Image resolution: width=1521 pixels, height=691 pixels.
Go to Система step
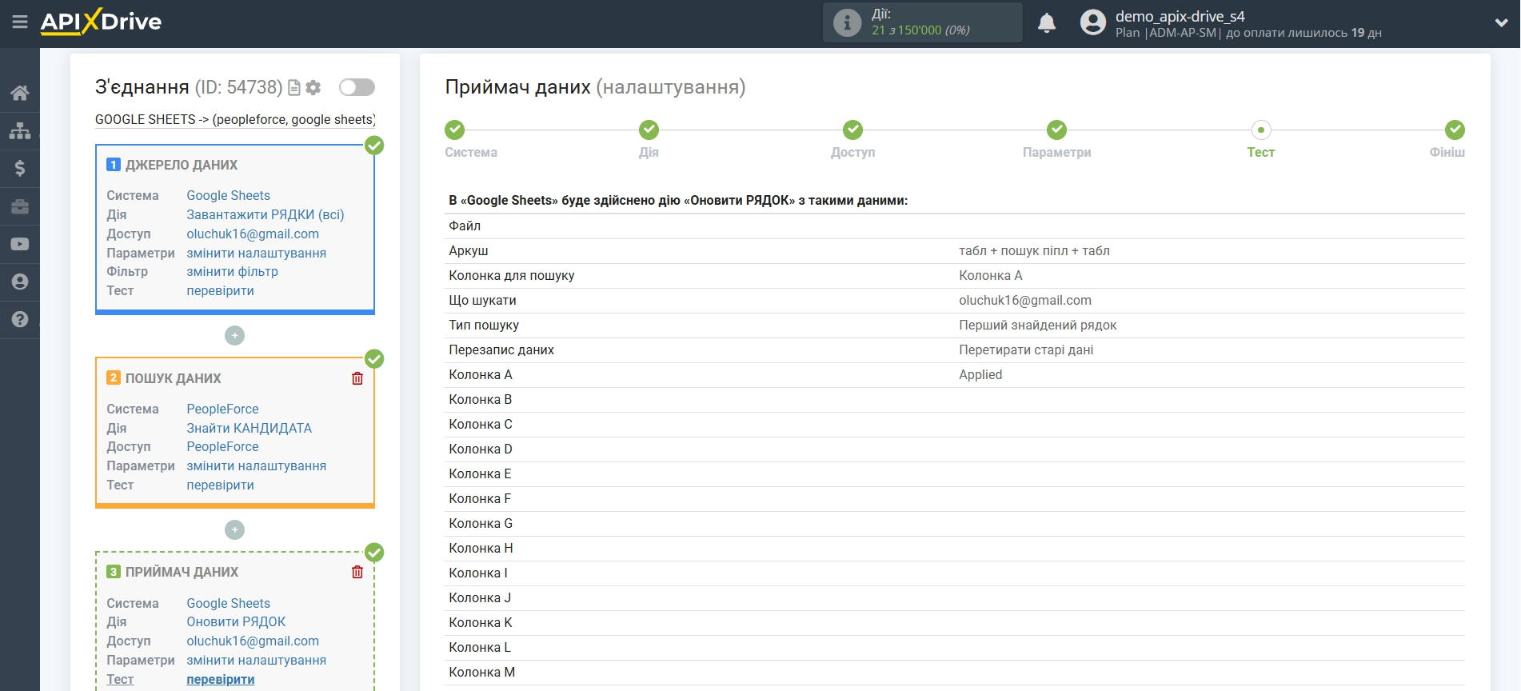click(455, 130)
